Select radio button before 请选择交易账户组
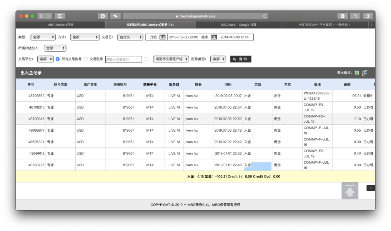 [x=146, y=59]
